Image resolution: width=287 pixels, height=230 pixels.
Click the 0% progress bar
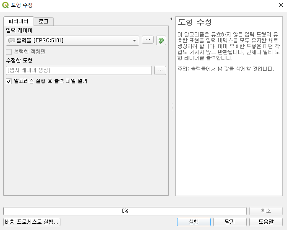(125, 211)
